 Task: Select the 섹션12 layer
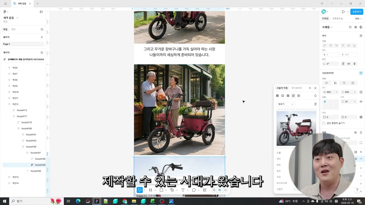point(15,104)
